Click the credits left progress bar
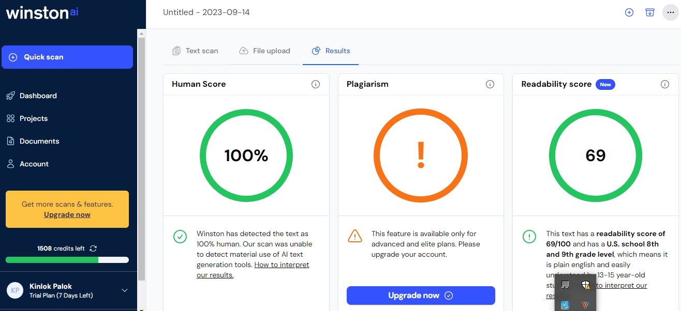Viewport: 681px width, 311px height. point(67,260)
